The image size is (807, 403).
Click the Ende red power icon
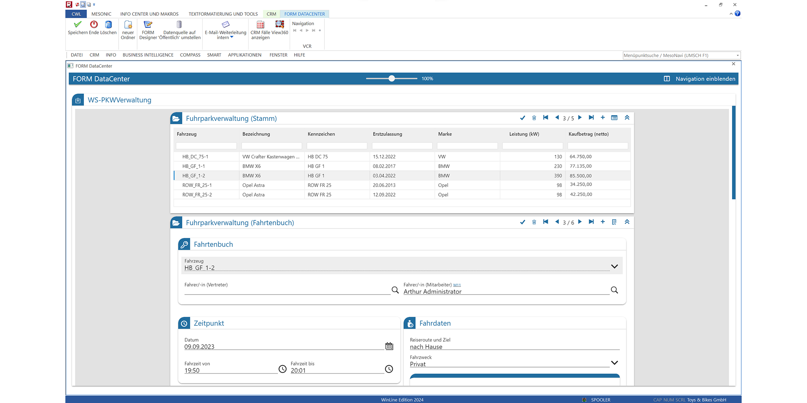pyautogui.click(x=94, y=25)
